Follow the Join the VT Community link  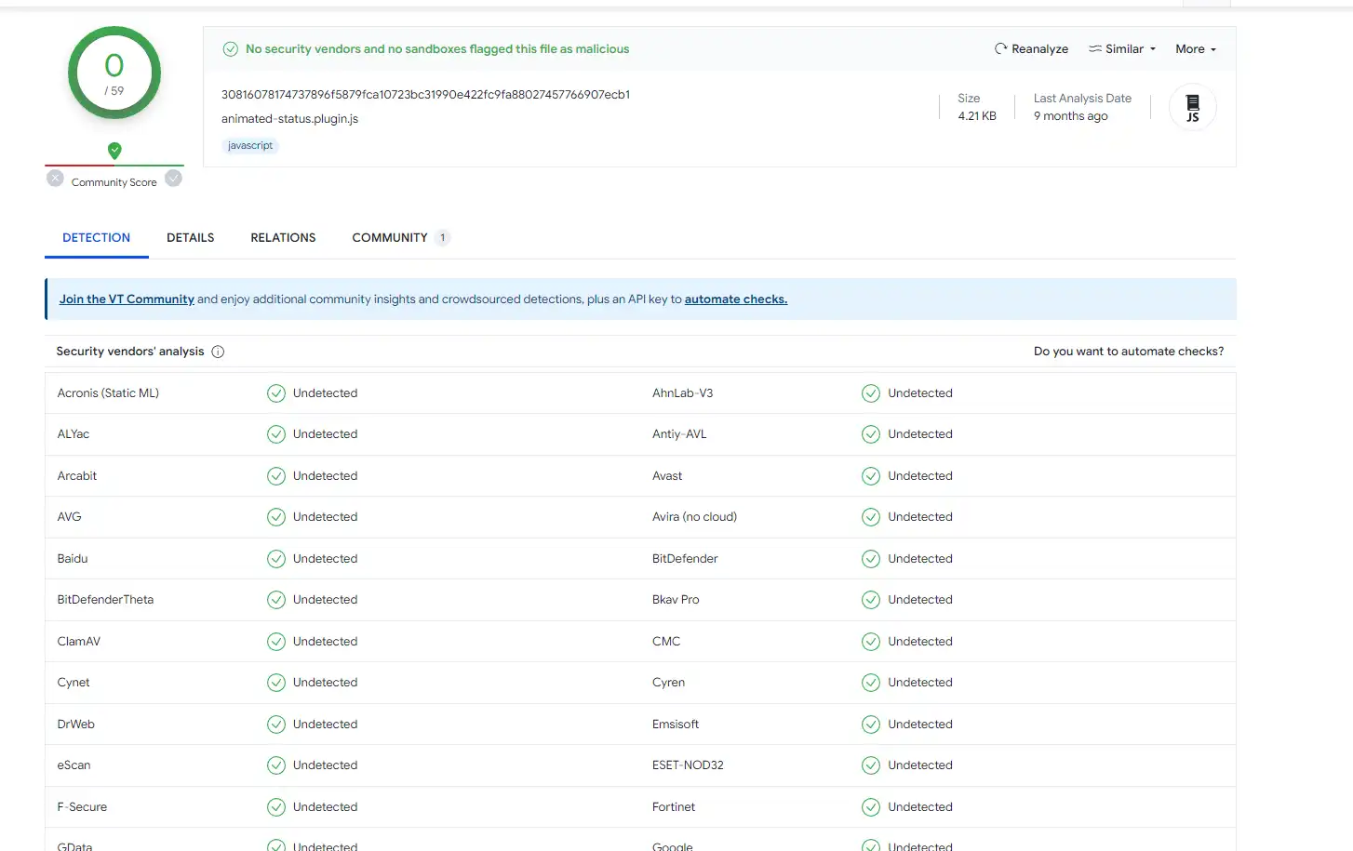(x=127, y=299)
